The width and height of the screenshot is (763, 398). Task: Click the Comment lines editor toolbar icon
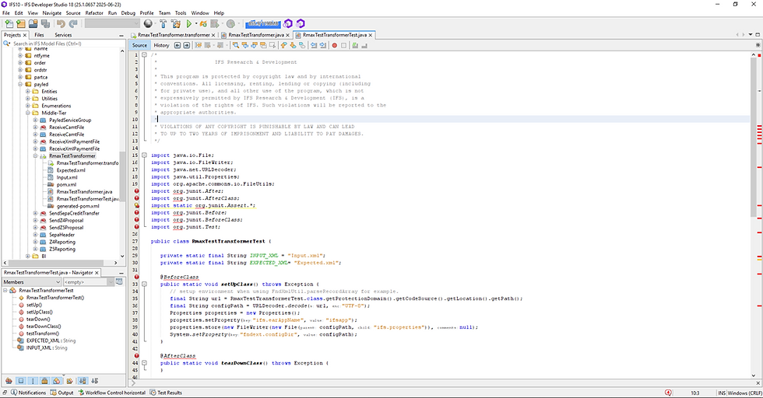pos(355,45)
